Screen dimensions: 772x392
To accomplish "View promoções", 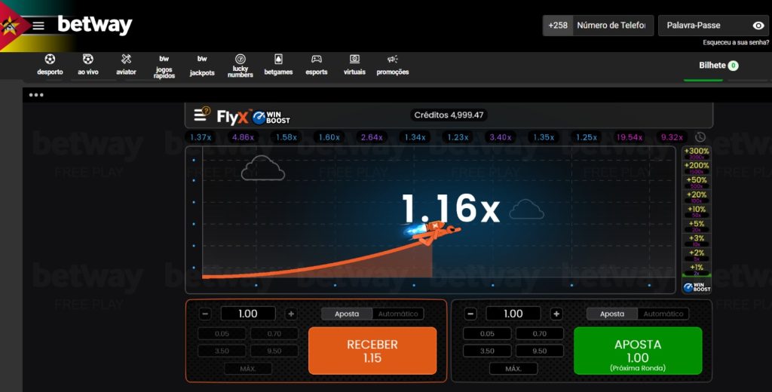I will click(392, 65).
